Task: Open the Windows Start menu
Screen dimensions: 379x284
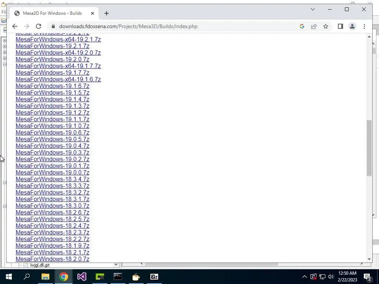Action: click(9, 277)
